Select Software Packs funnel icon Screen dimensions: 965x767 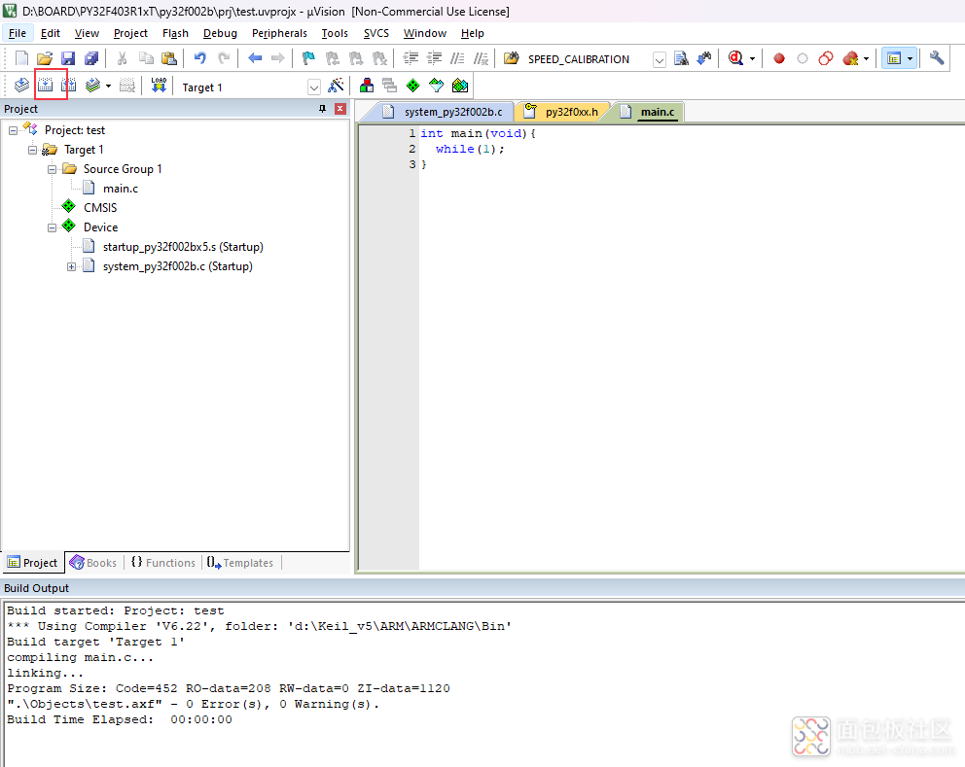[x=437, y=86]
